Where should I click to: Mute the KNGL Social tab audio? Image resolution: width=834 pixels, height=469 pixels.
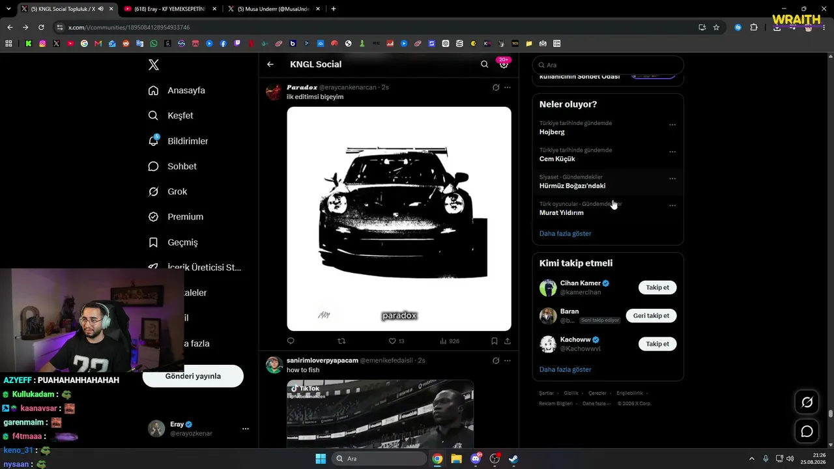coord(100,9)
